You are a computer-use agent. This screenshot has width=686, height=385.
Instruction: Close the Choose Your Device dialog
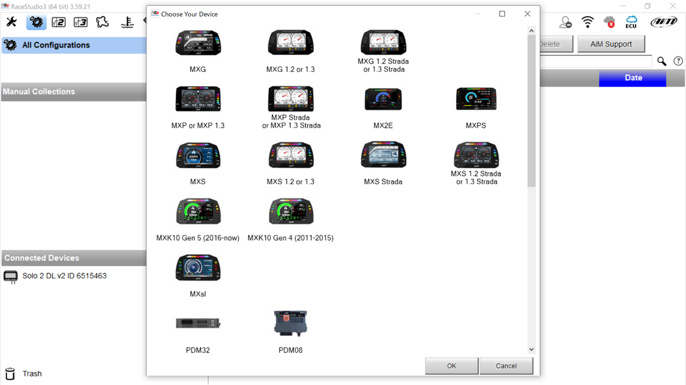(527, 14)
